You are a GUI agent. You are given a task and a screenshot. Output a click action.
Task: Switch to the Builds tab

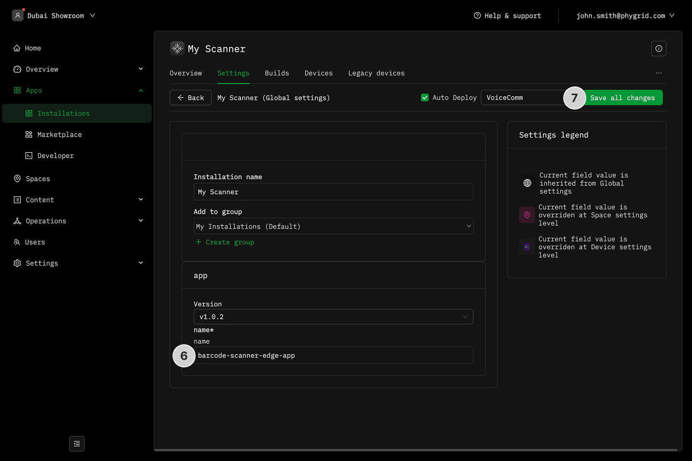[x=277, y=73]
